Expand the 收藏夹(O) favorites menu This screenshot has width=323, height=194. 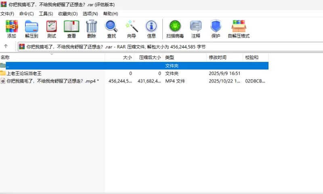68,14
